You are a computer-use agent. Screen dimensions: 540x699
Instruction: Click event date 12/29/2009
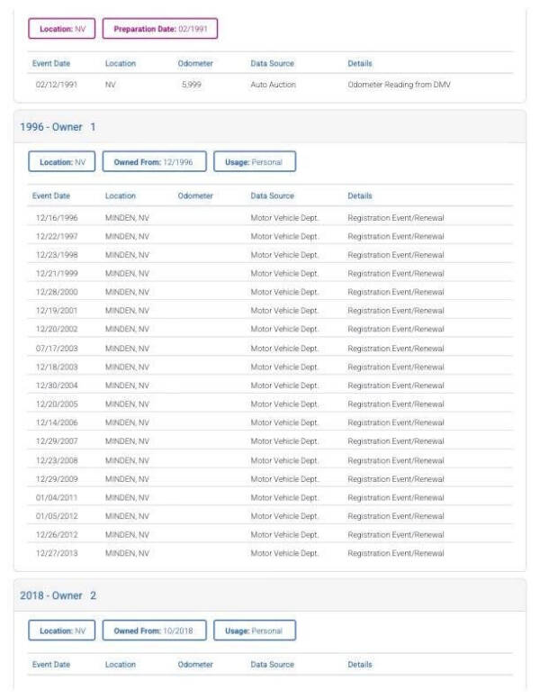(x=57, y=479)
